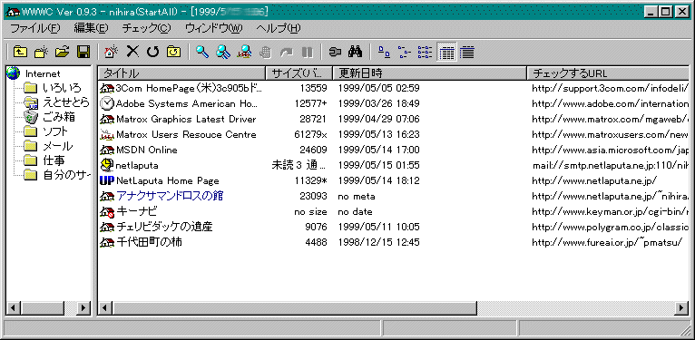The image size is (695, 340).
Task: Click the grayed hand stop icon
Action: pyautogui.click(x=265, y=53)
